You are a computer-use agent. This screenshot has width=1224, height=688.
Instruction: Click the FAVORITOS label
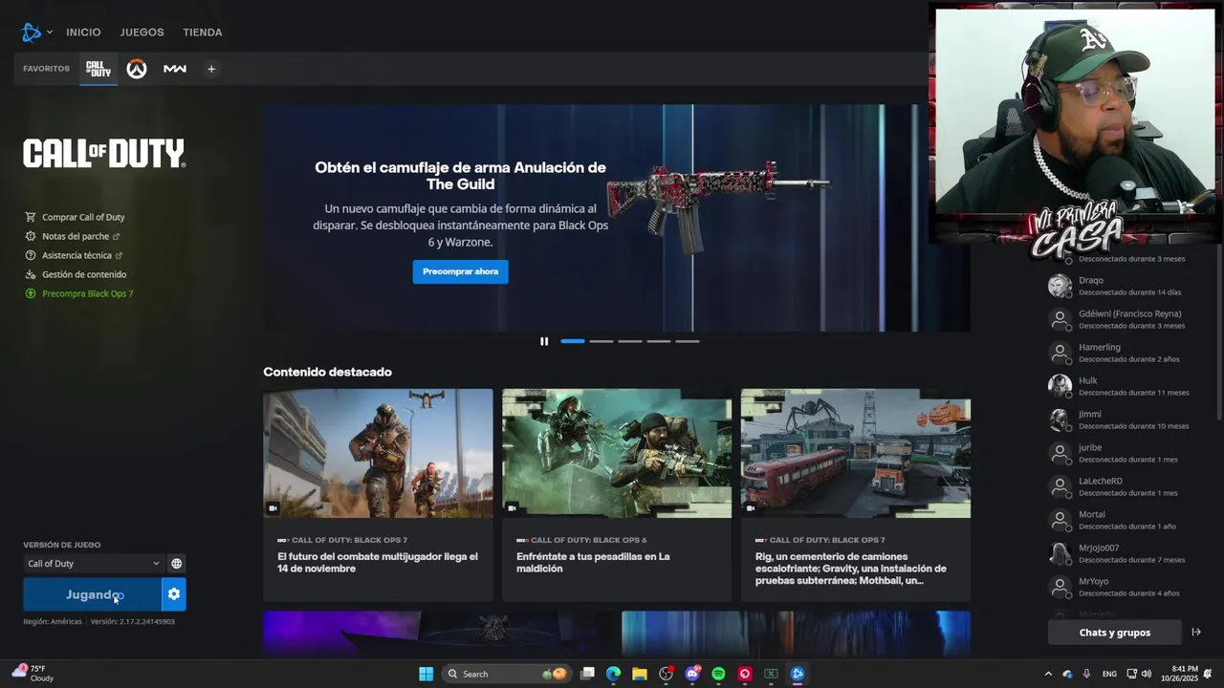point(46,69)
